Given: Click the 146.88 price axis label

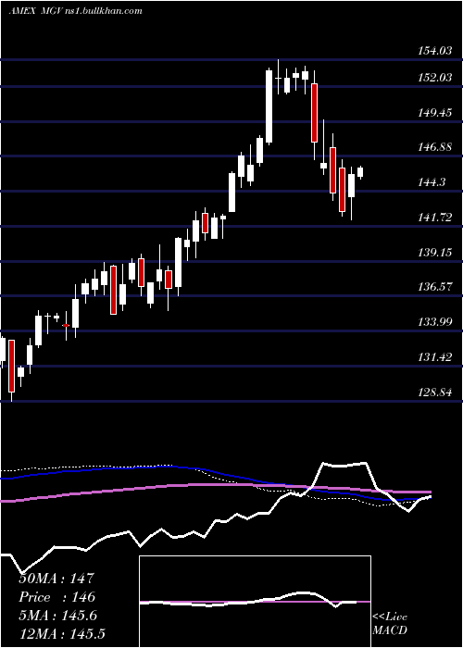Looking at the screenshot, I should click(433, 146).
